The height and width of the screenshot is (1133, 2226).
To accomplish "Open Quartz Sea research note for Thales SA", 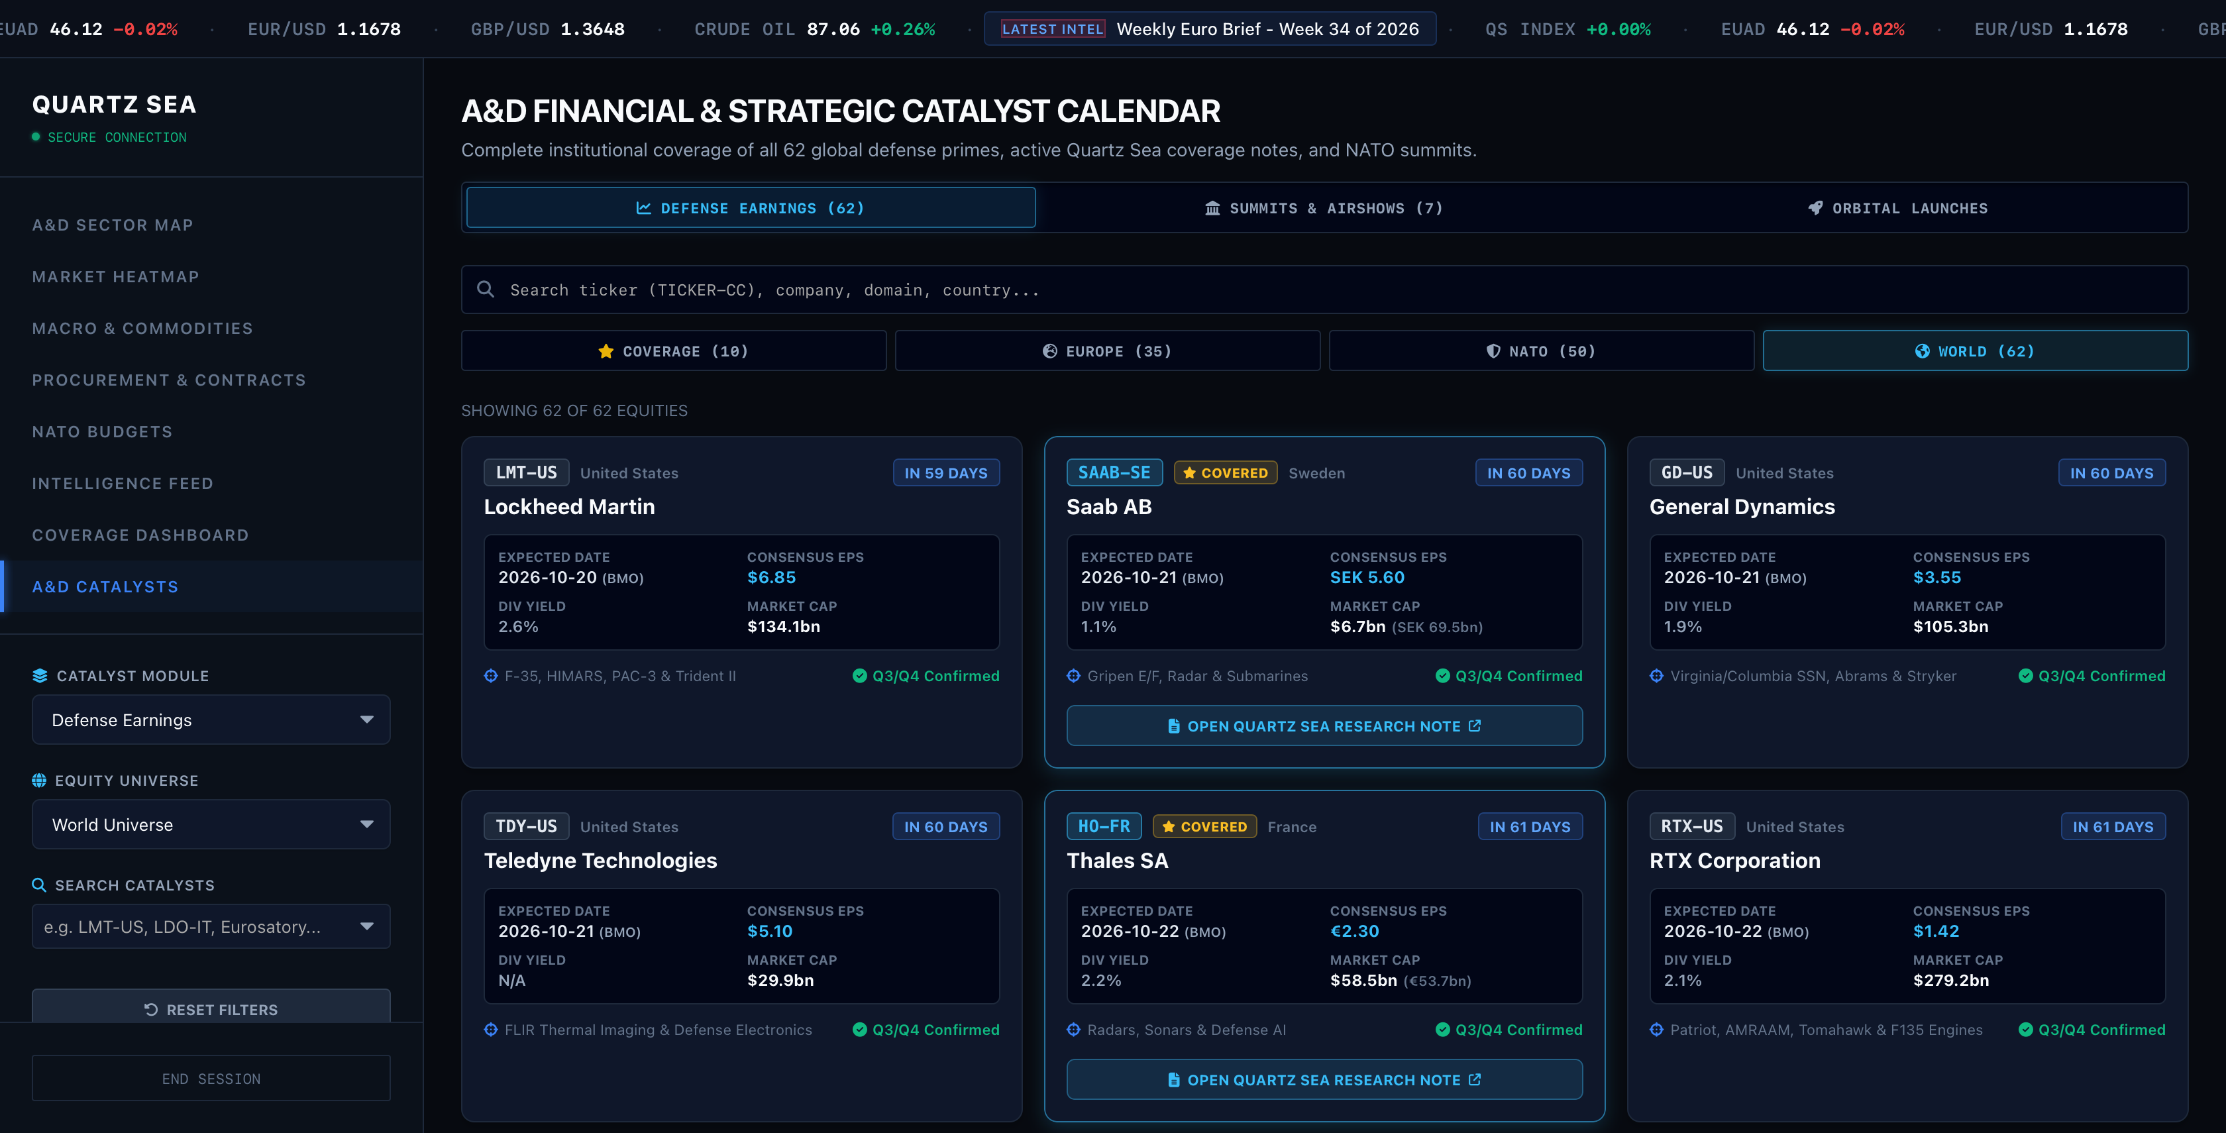I will tap(1324, 1079).
